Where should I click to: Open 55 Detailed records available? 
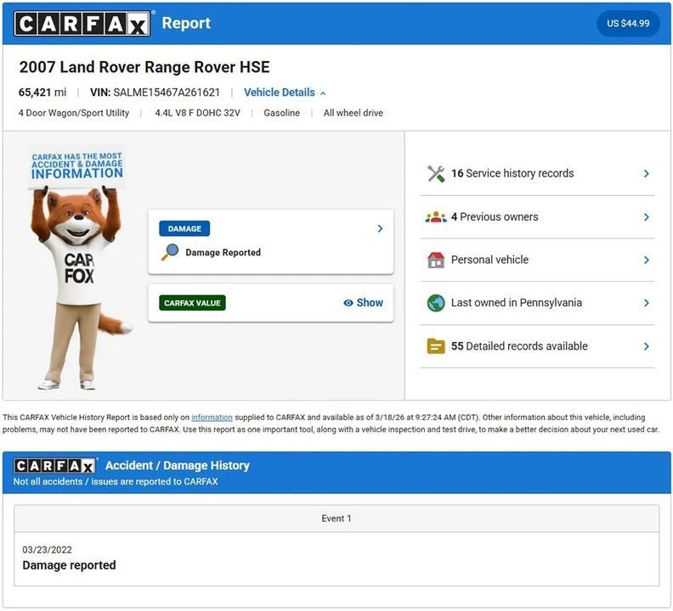(537, 346)
